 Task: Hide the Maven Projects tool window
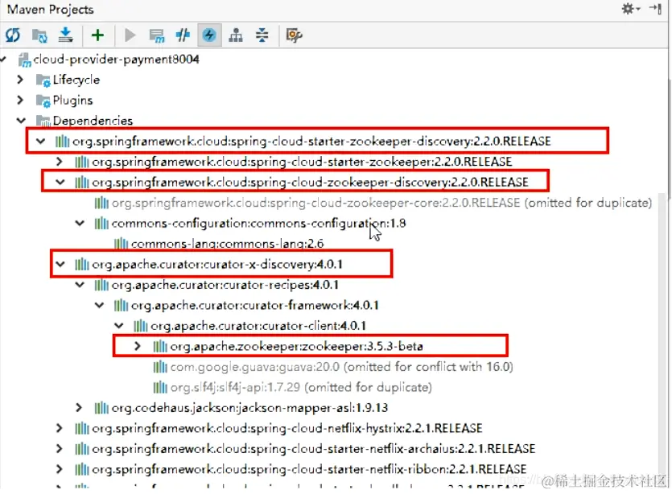coord(656,9)
